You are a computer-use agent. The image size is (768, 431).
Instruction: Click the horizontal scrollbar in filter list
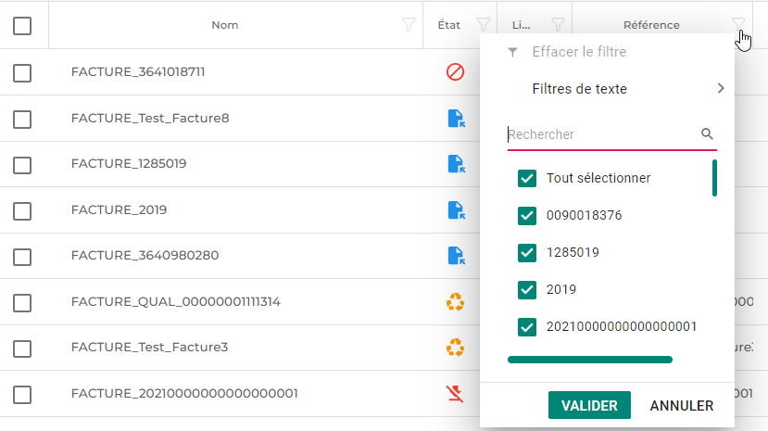pyautogui.click(x=590, y=360)
